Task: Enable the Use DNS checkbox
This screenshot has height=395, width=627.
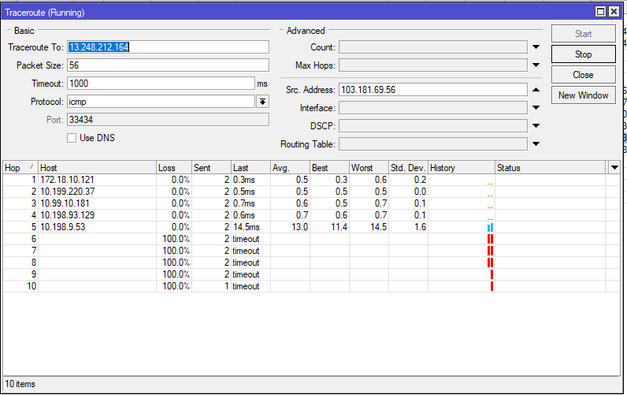Action: pos(72,138)
